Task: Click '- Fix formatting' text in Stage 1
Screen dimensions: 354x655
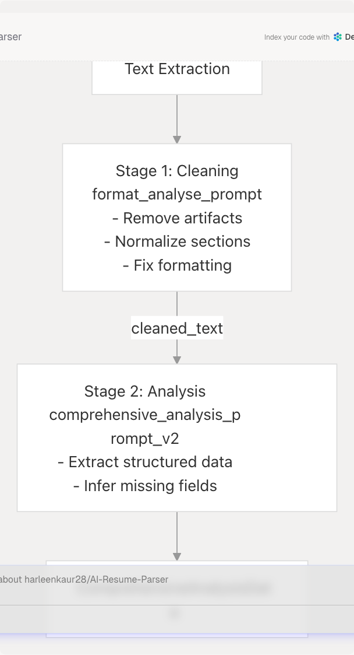Action: click(177, 265)
